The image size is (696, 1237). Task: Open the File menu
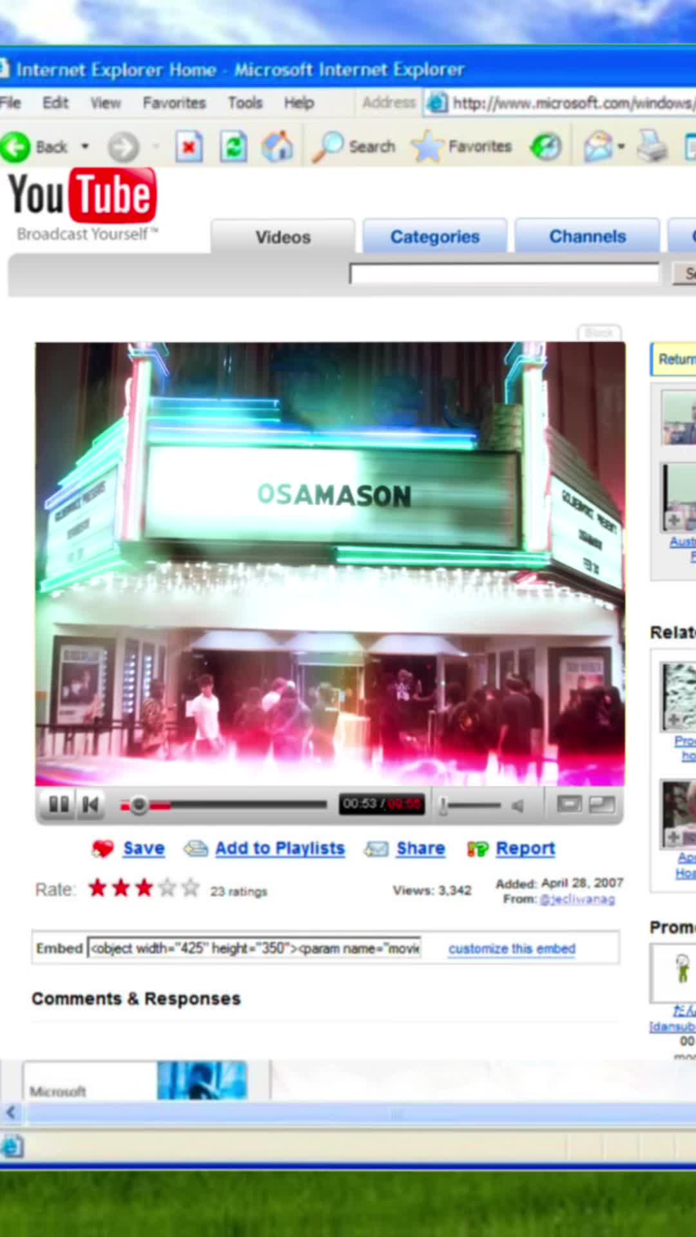[10, 102]
